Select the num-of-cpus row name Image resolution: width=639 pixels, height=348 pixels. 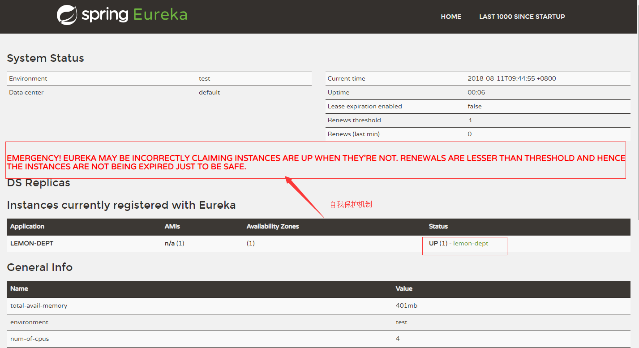(x=30, y=339)
